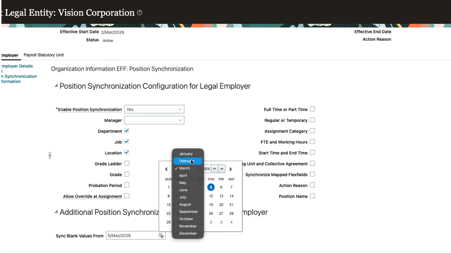Viewport: 451px width, 253px height.
Task: Pick Sunday the 8th in calendar
Action: point(169,196)
